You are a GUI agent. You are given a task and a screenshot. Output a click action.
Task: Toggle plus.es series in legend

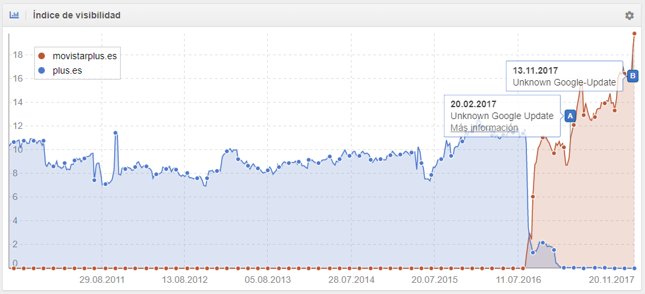coord(67,70)
